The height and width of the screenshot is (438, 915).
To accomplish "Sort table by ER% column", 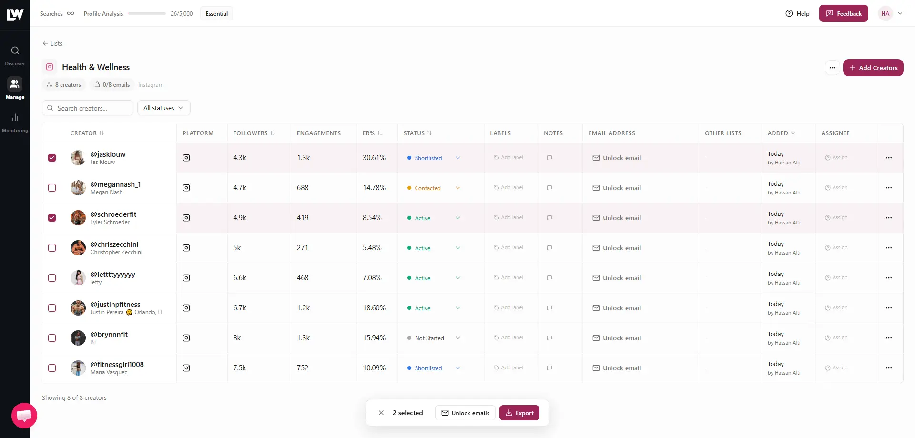I will pyautogui.click(x=372, y=133).
